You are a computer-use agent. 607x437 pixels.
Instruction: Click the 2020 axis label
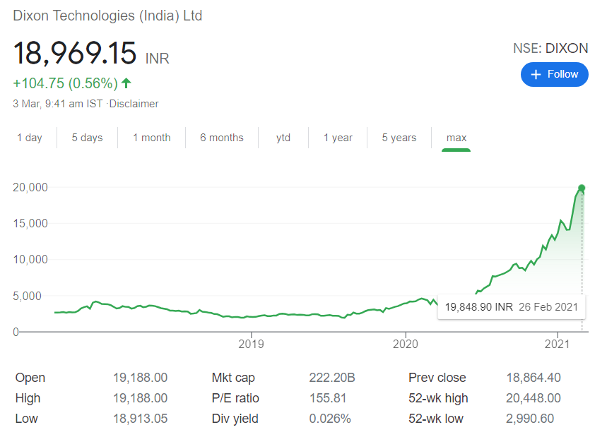(406, 344)
